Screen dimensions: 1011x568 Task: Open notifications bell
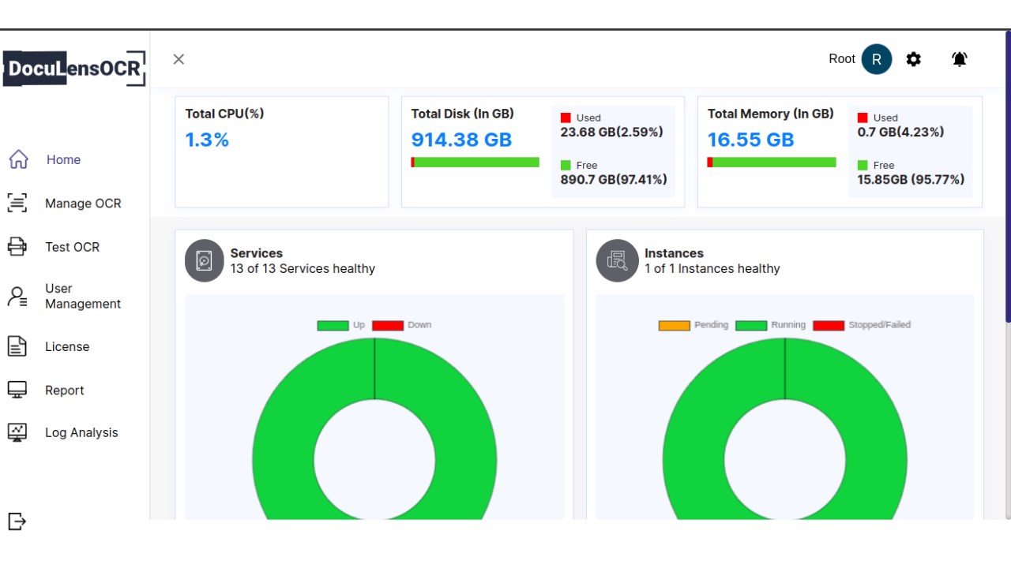(x=960, y=59)
